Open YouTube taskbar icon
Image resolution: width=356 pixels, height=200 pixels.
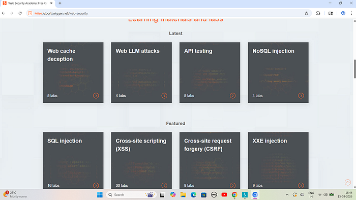[x=224, y=195]
